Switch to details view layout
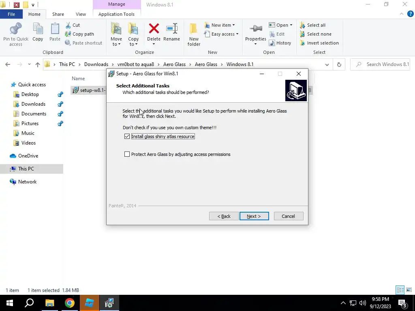Viewport: 415px width, 311px height. [x=400, y=290]
